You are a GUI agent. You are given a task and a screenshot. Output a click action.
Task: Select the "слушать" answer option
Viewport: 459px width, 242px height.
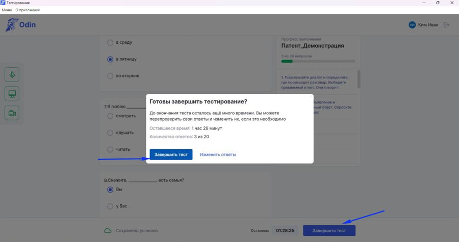tap(110, 133)
